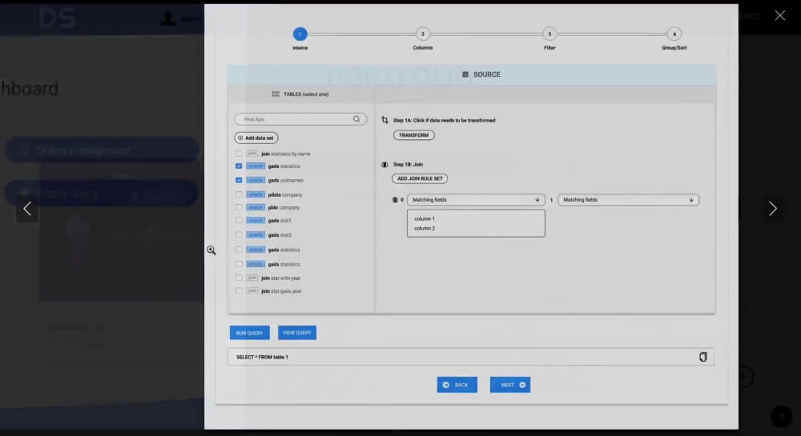Image resolution: width=801 pixels, height=436 pixels.
Task: Focus the Find Apis search field
Action: tap(300, 119)
